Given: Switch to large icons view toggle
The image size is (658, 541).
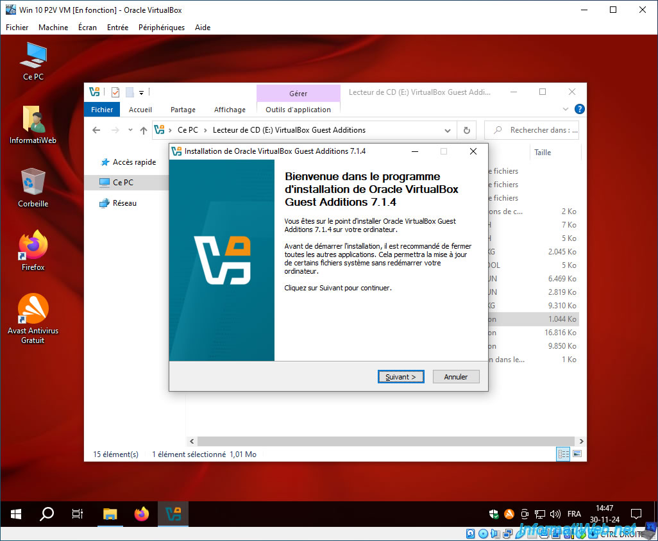Looking at the screenshot, I should (x=577, y=454).
